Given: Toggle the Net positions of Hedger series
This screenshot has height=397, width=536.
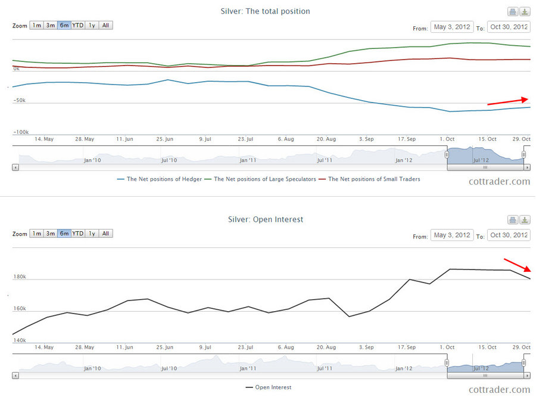Looking at the screenshot, I should coord(159,179).
